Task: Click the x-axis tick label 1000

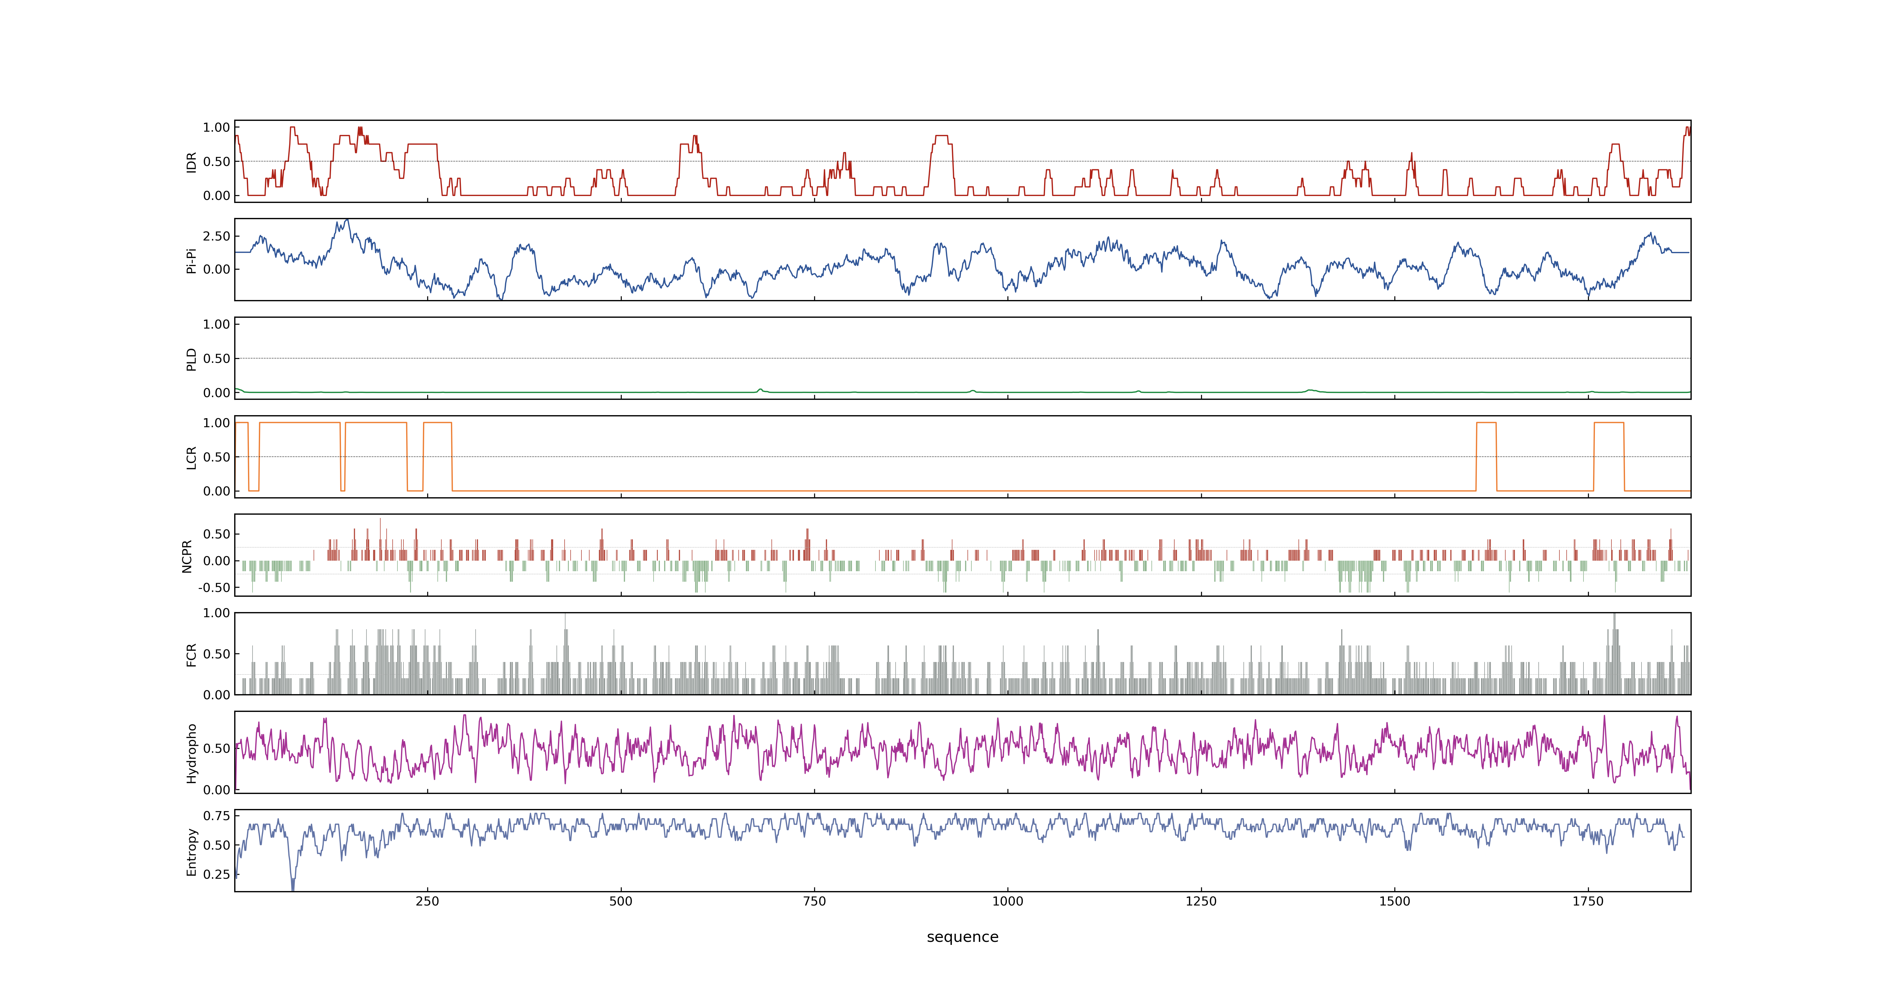Action: pyautogui.click(x=1007, y=901)
